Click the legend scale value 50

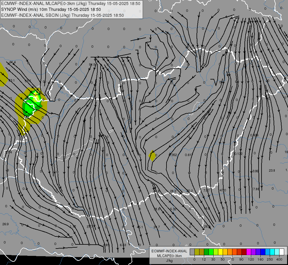(223, 259)
